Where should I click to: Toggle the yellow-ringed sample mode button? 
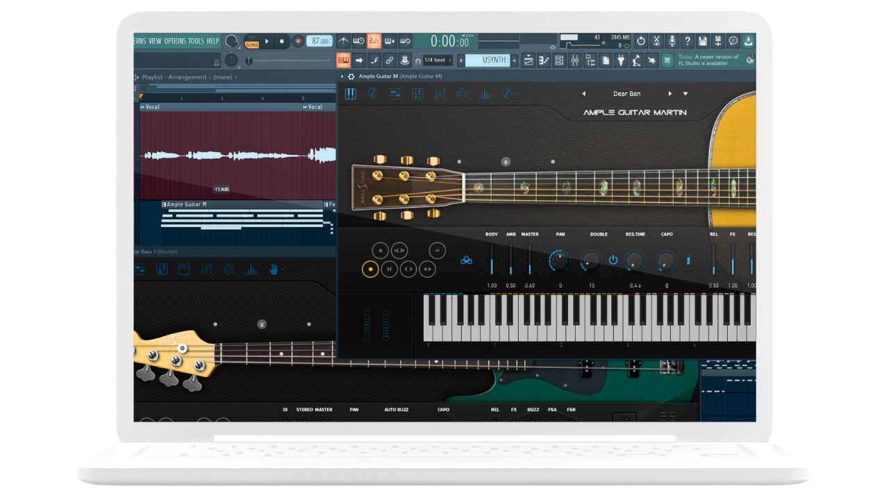click(370, 269)
